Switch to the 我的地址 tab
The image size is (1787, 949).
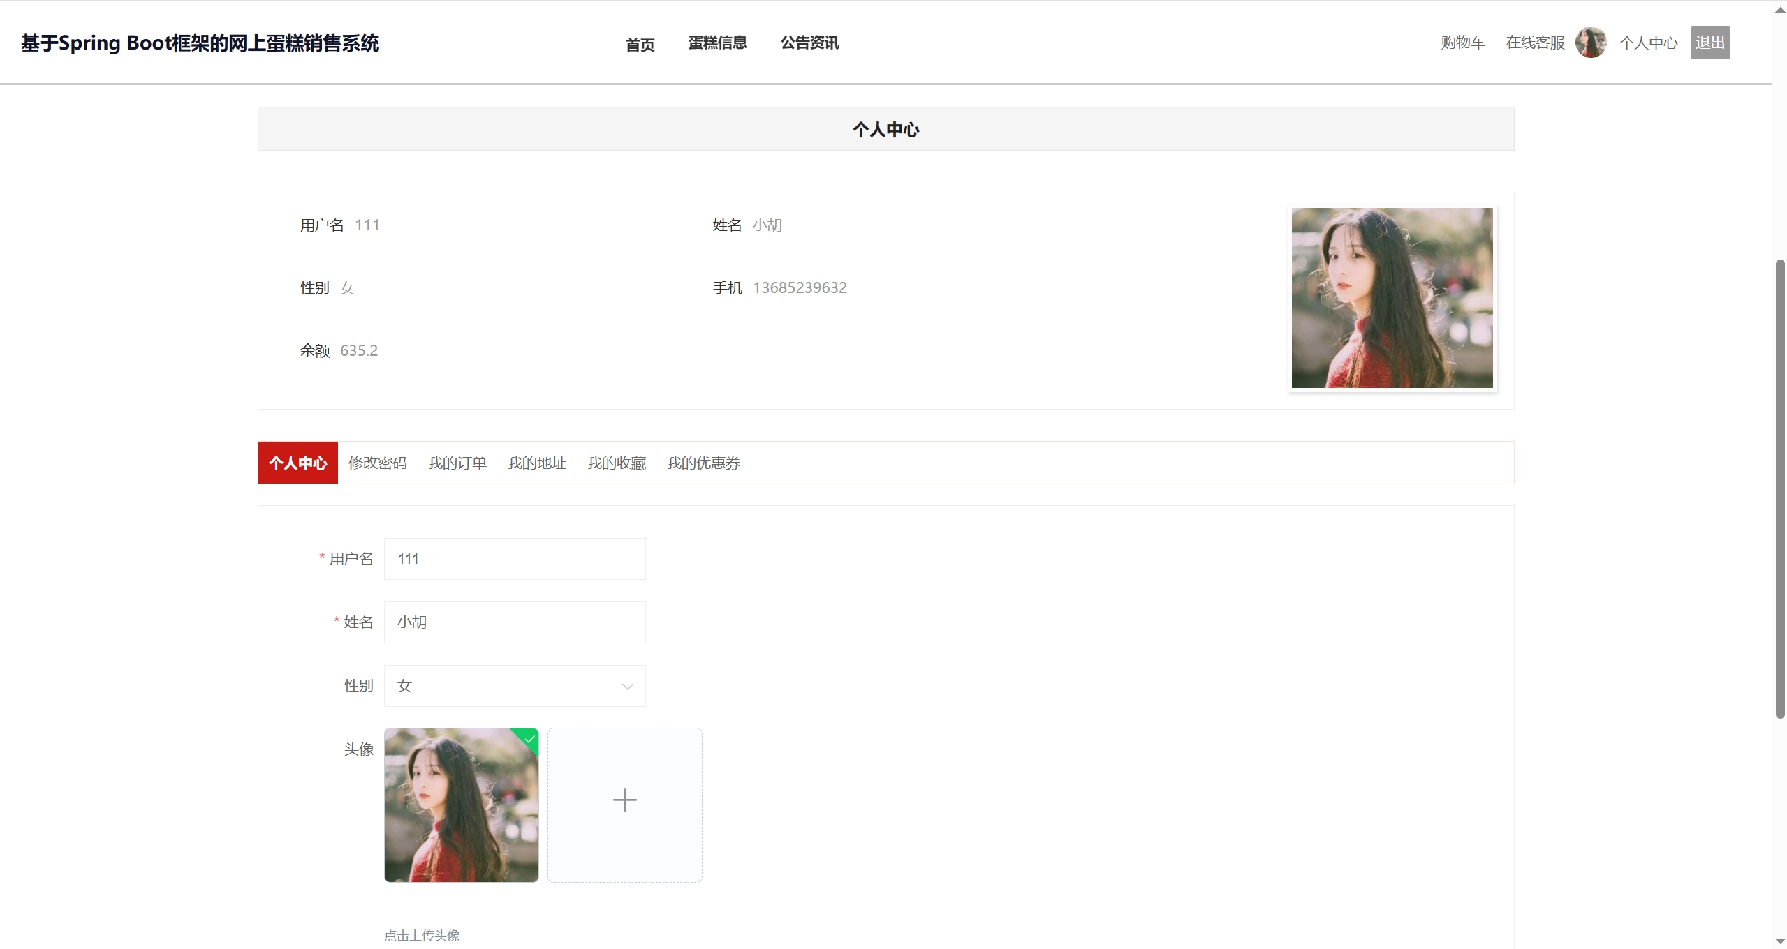click(536, 463)
